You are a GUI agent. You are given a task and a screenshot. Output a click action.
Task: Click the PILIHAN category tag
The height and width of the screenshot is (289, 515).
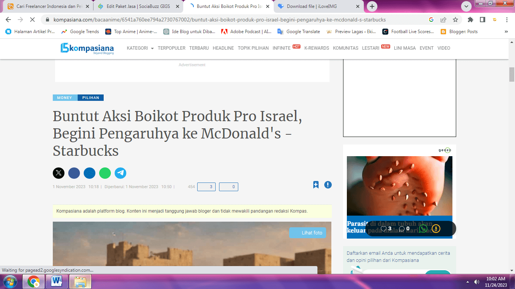[x=90, y=98]
